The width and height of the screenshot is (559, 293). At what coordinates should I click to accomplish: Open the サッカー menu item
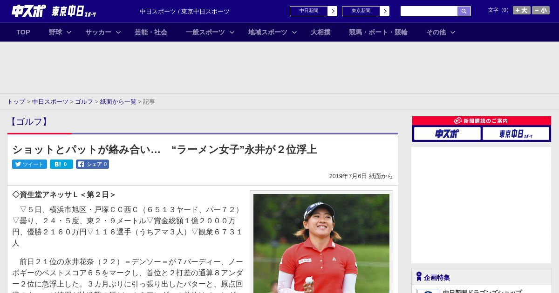click(x=98, y=32)
